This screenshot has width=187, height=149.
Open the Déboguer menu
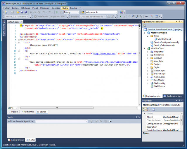pyautogui.click(x=45, y=8)
